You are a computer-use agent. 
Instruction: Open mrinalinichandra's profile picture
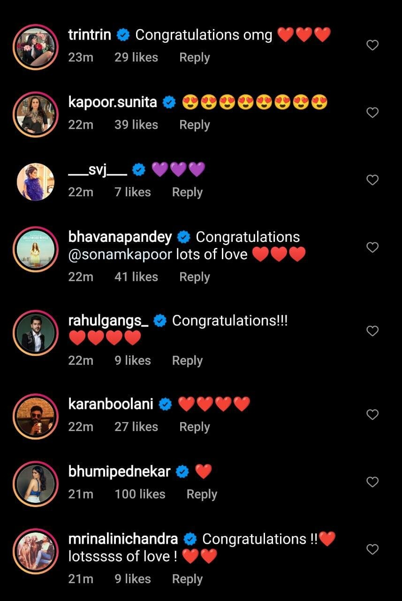point(36,551)
